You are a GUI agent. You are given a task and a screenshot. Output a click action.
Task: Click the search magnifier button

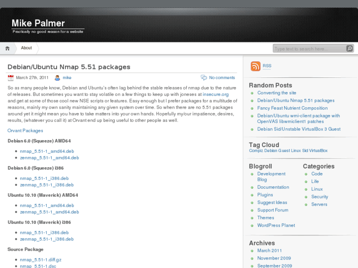pyautogui.click(x=349, y=48)
